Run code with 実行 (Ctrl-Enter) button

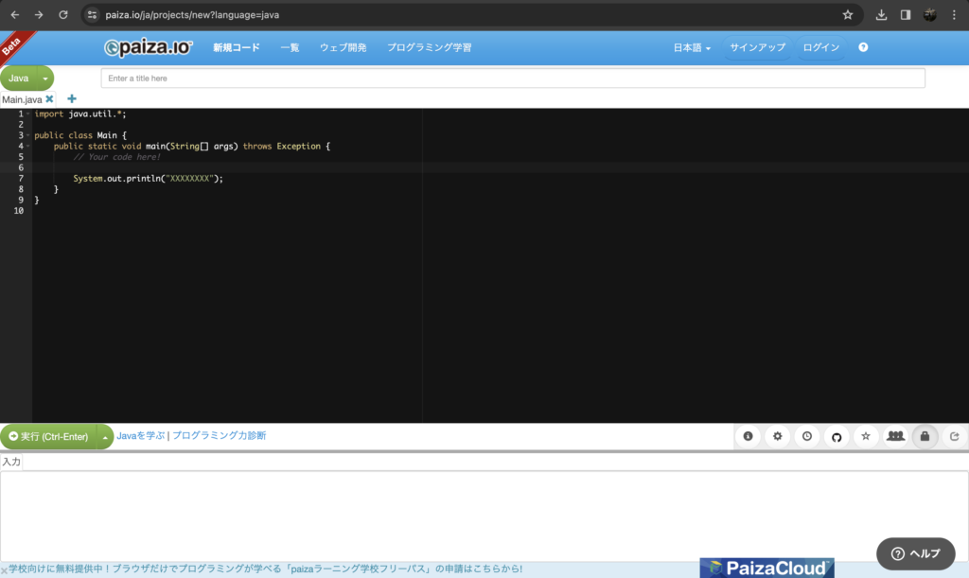click(48, 436)
